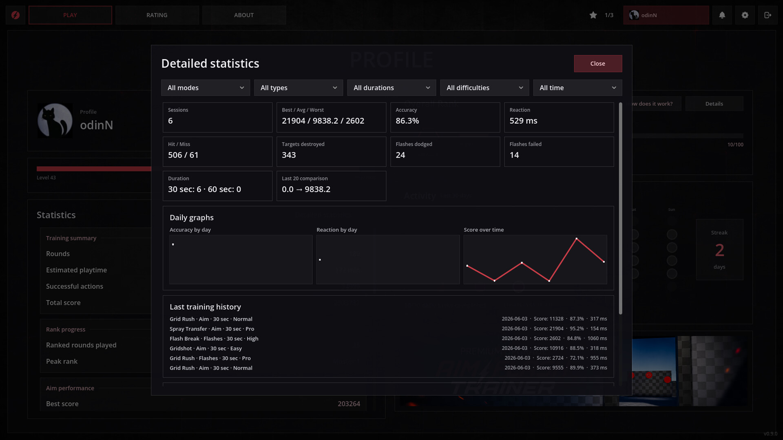Viewport: 783px width, 440px height.
Task: Click the Reaction by day graph
Action: point(388,260)
